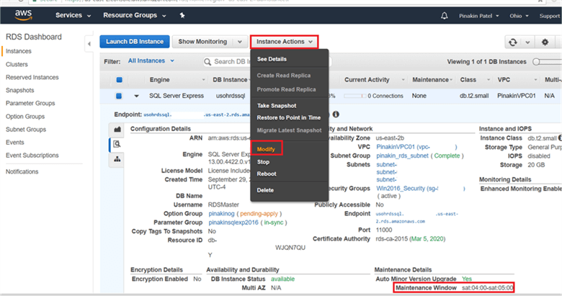This screenshot has width=562, height=296.
Task: Open the Support menu
Action: pos(550,16)
